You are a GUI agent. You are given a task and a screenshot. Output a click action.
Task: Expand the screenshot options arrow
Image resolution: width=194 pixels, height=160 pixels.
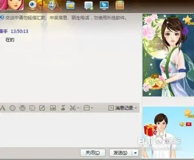tap(78, 108)
